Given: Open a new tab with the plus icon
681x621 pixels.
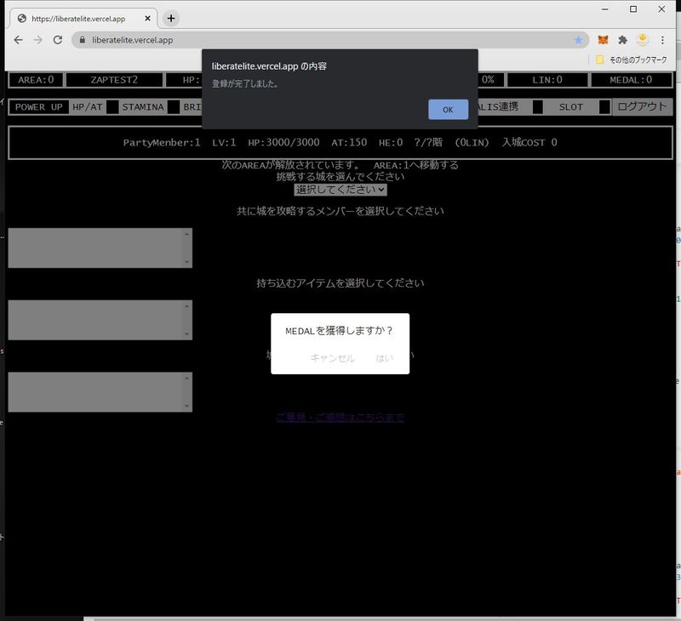Looking at the screenshot, I should (170, 18).
